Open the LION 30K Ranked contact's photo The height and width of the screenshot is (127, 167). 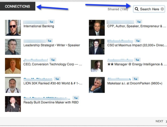pos(13,85)
